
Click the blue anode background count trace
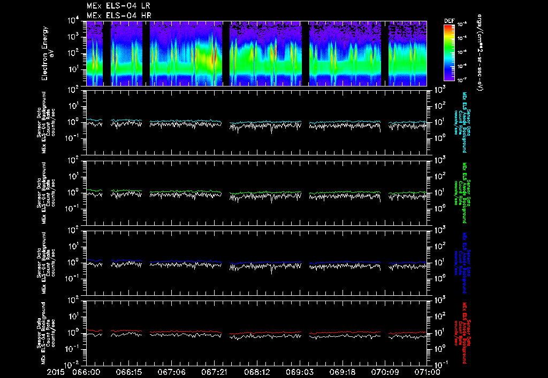tap(256, 262)
